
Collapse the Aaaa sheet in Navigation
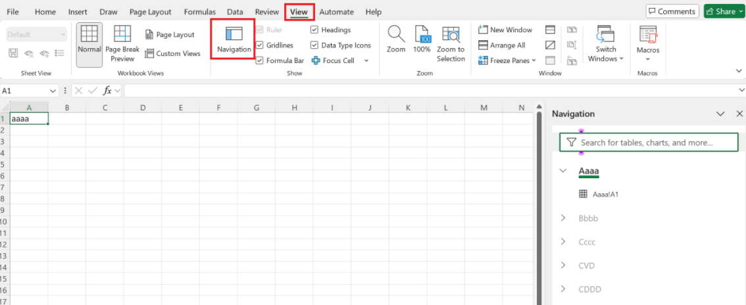(x=563, y=170)
